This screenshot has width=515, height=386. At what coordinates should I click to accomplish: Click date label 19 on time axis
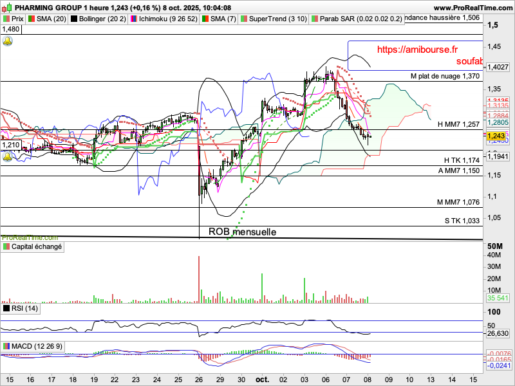point(94,380)
